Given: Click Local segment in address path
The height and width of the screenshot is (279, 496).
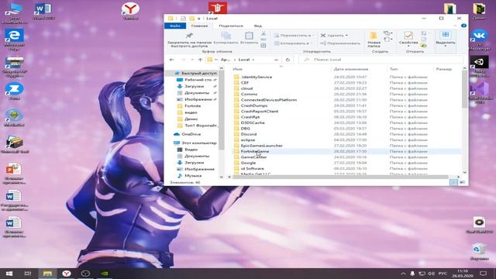Looking at the screenshot, I should [x=244, y=60].
